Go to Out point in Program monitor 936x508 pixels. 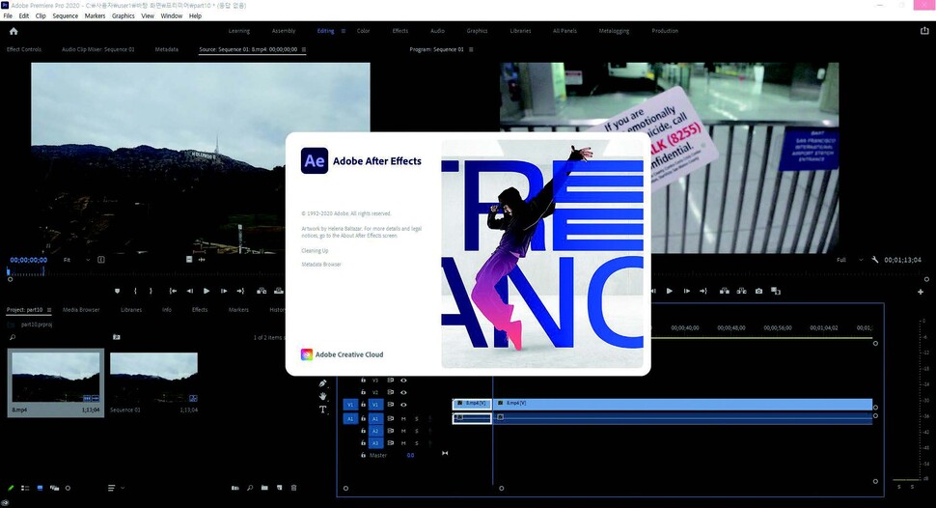click(703, 291)
